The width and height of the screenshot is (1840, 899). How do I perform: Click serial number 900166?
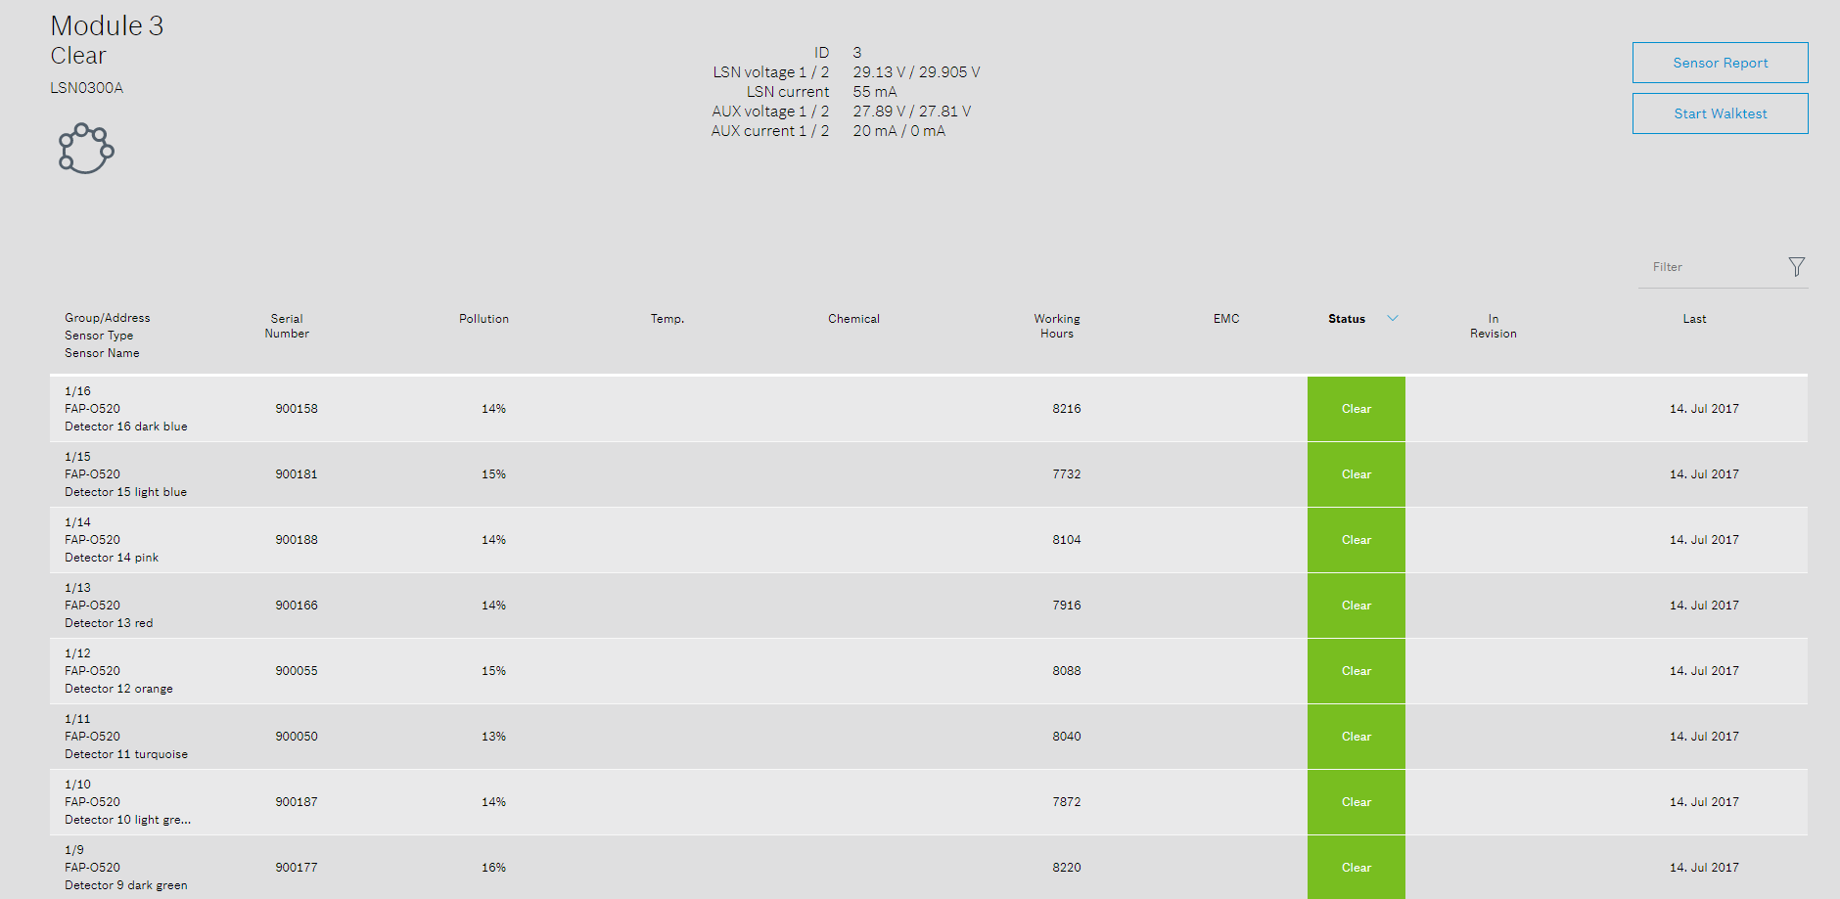tap(296, 606)
